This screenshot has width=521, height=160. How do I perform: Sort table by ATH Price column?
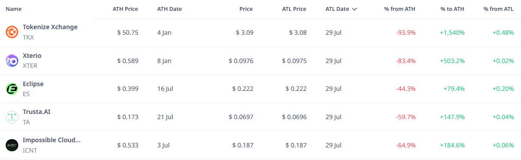click(x=125, y=9)
